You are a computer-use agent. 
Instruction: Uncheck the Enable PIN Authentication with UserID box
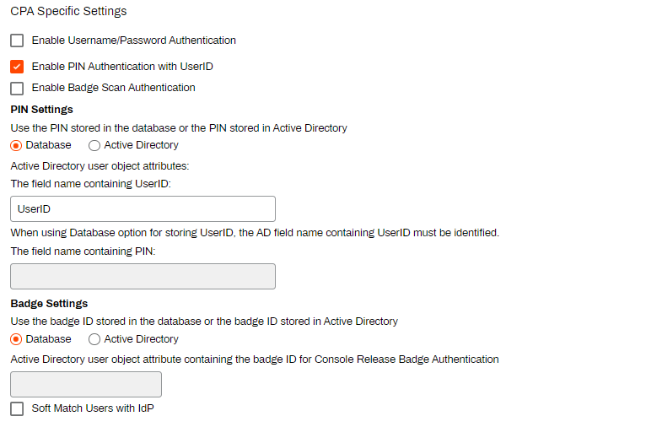click(17, 67)
